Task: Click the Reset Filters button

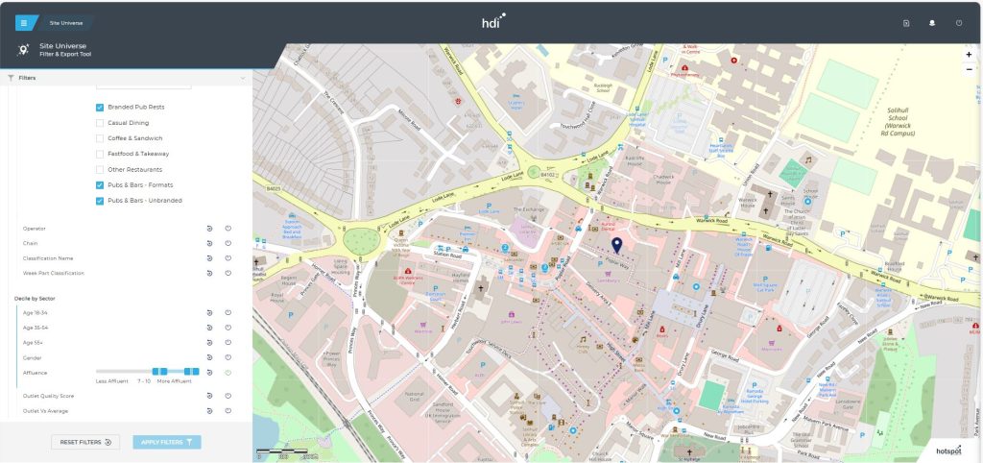Action: coord(84,442)
